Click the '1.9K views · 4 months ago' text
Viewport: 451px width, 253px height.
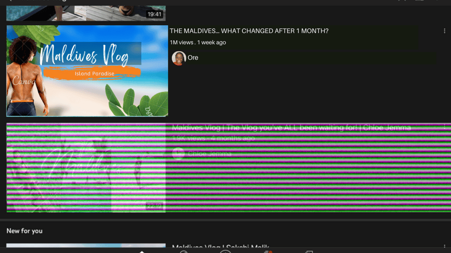[213, 138]
